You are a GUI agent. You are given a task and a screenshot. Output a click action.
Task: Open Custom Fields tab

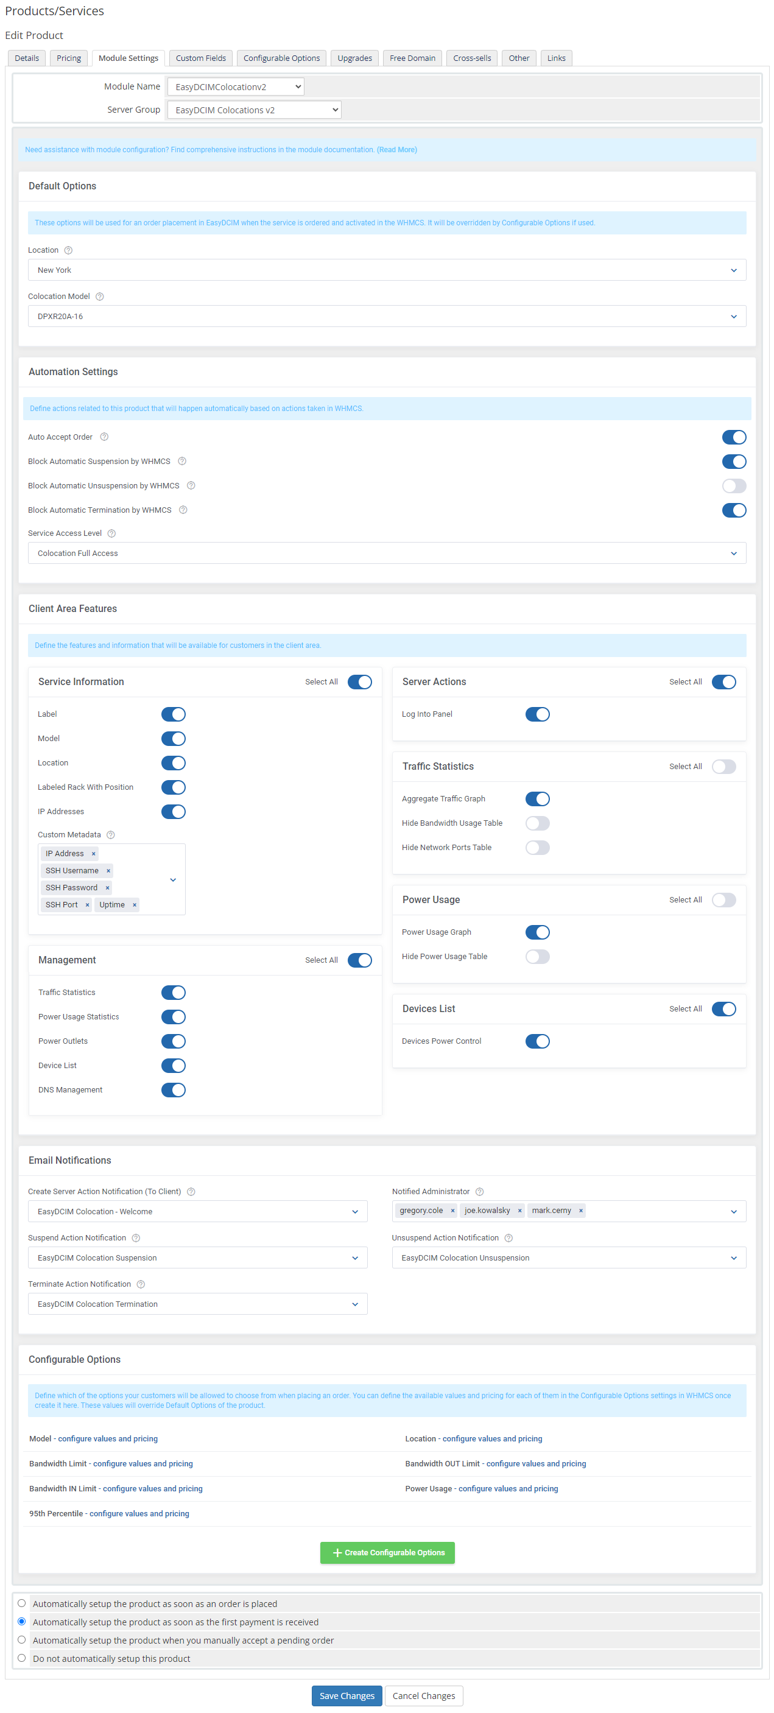pos(201,58)
